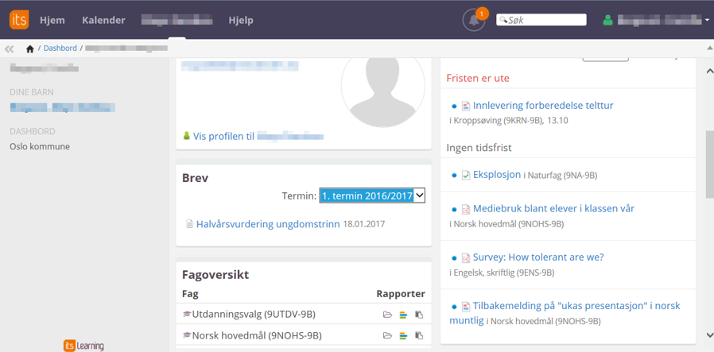The width and height of the screenshot is (714, 352).
Task: Open the Kalender menu
Action: coord(103,20)
